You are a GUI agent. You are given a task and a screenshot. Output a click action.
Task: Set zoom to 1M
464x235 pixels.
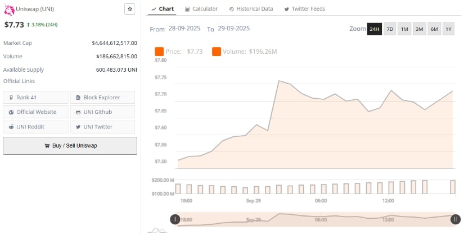[404, 29]
